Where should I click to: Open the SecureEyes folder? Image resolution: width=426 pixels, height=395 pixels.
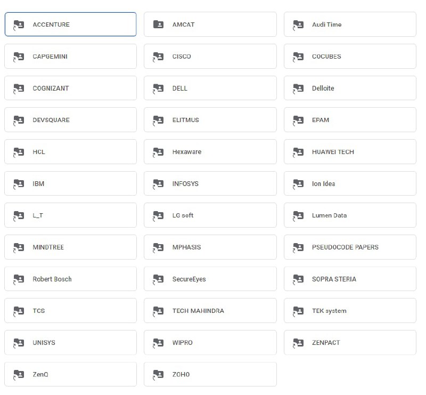(210, 278)
